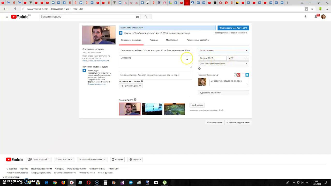Open the notifications bell
Image resolution: width=331 pixels, height=186 pixels.
[x=316, y=17]
